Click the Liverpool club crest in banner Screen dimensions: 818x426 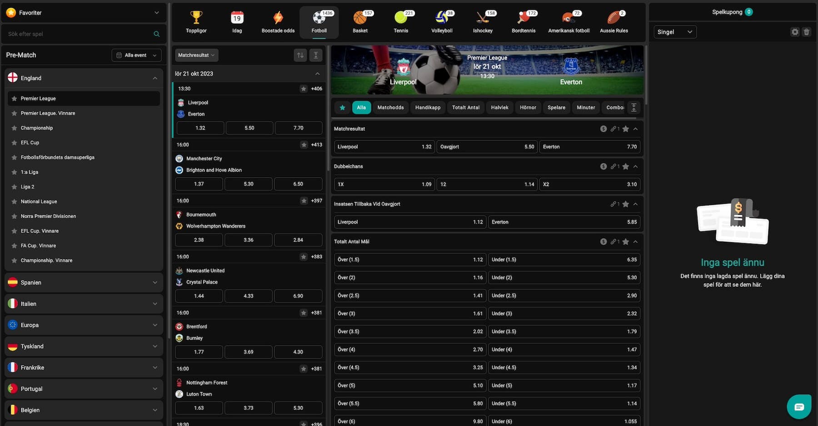pos(403,67)
